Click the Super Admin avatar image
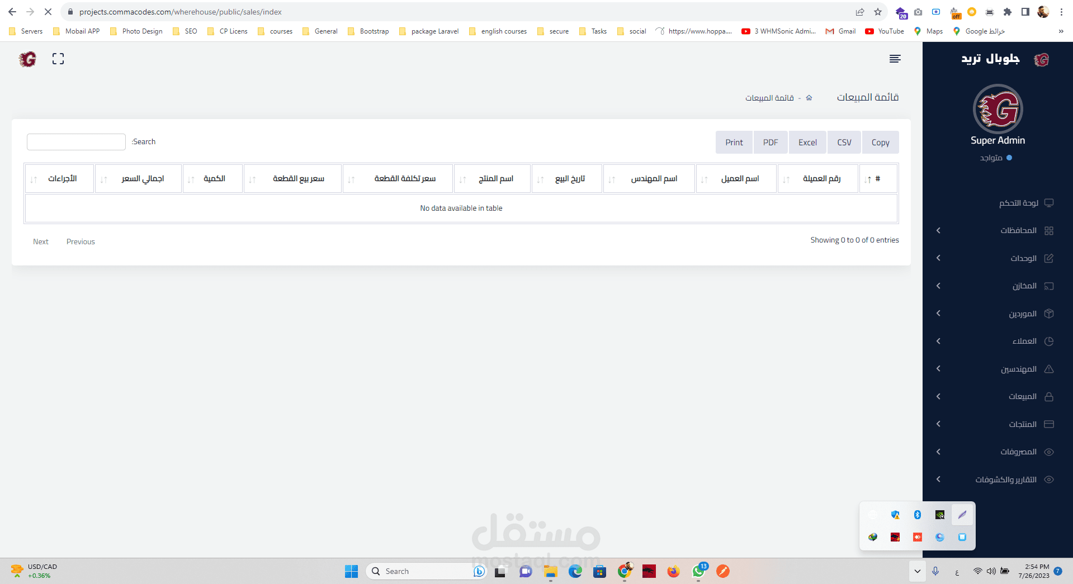This screenshot has width=1073, height=584. (998, 109)
